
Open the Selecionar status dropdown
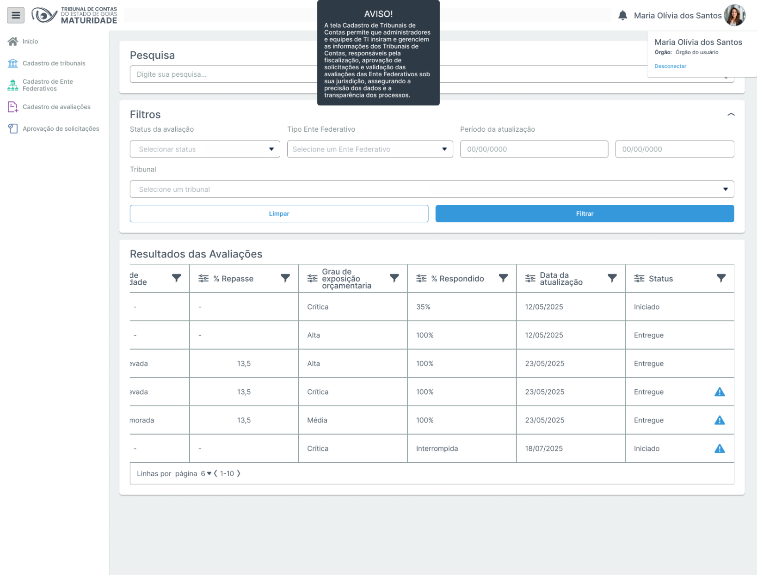point(205,149)
